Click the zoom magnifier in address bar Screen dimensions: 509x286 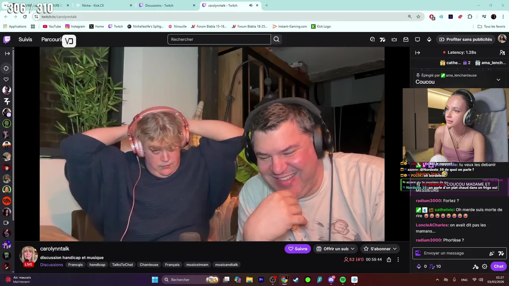point(410,17)
